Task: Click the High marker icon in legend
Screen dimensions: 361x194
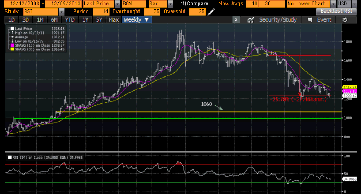Action: click(12, 33)
